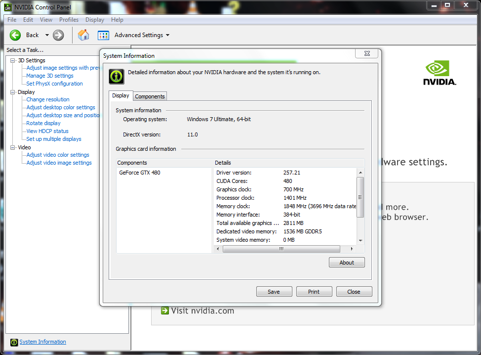
Task: Click the Home icon in toolbar
Action: click(84, 35)
